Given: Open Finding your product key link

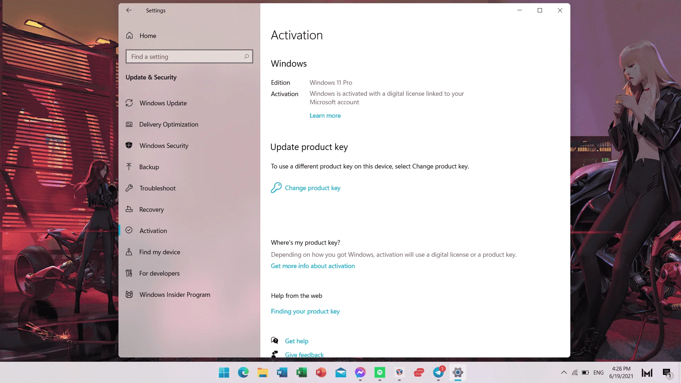Looking at the screenshot, I should 305,311.
